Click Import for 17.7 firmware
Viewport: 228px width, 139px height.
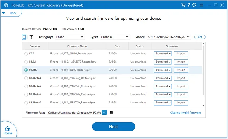tap(181, 53)
